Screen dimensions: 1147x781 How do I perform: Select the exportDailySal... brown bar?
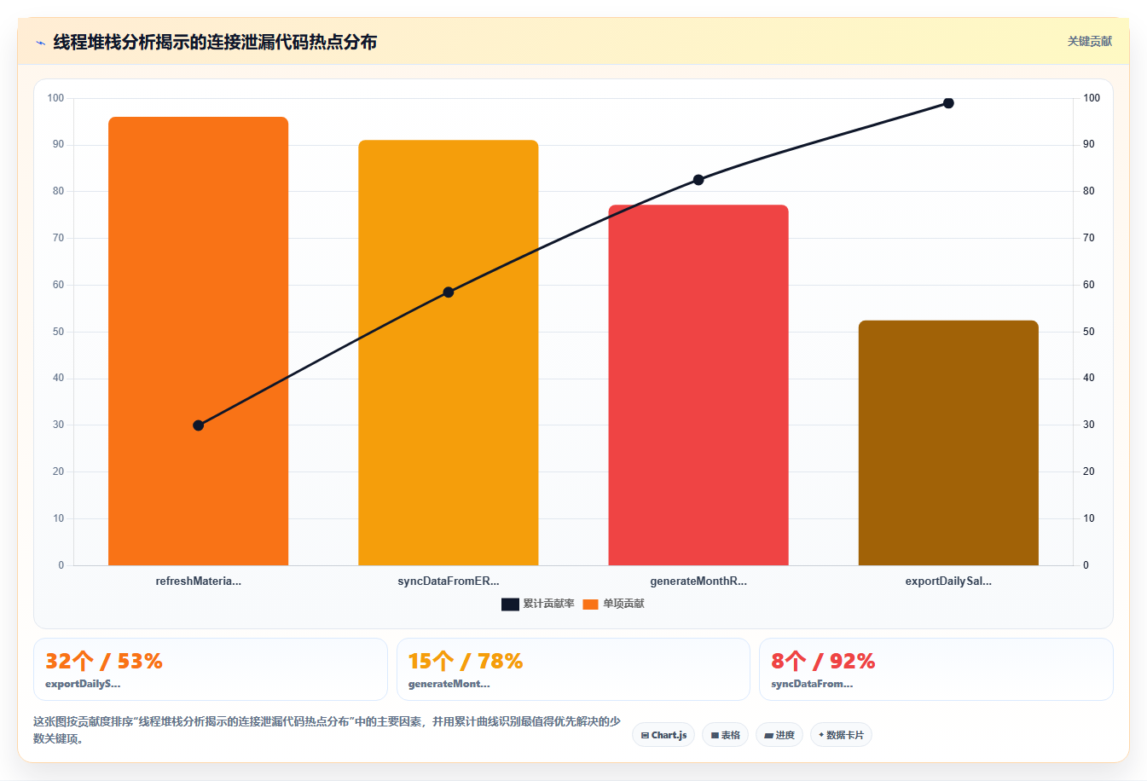coord(948,443)
